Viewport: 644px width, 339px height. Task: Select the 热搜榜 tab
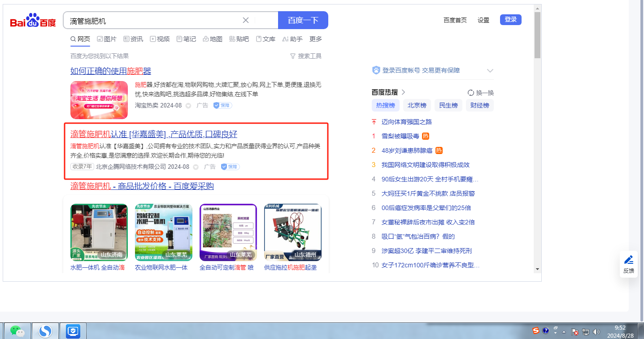point(386,106)
